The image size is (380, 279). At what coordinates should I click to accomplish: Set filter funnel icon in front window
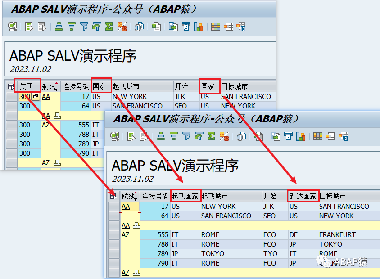pos(186,136)
